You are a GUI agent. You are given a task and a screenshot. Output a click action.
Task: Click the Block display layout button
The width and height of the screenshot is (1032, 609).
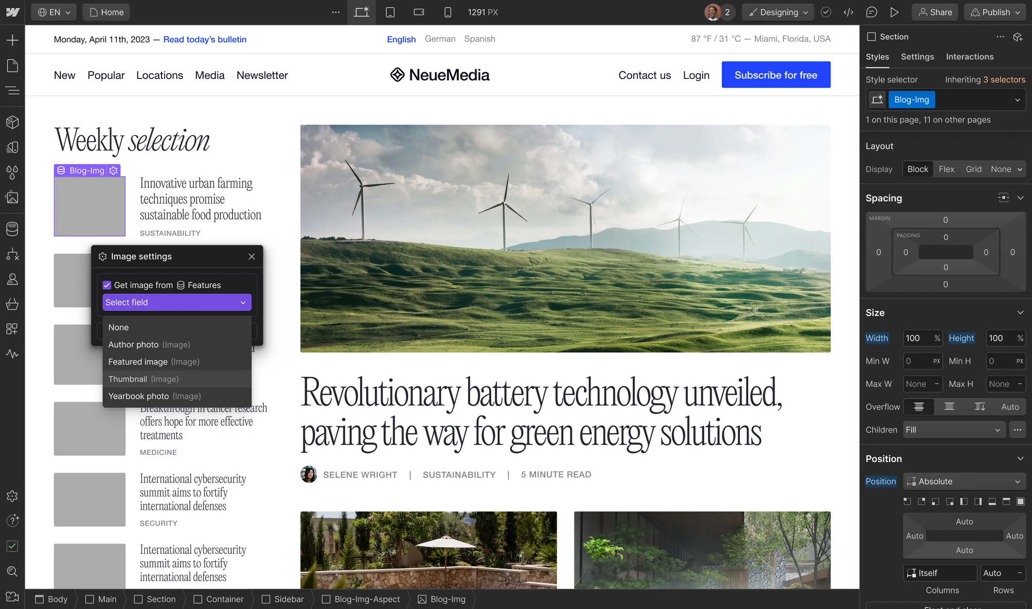(x=917, y=169)
